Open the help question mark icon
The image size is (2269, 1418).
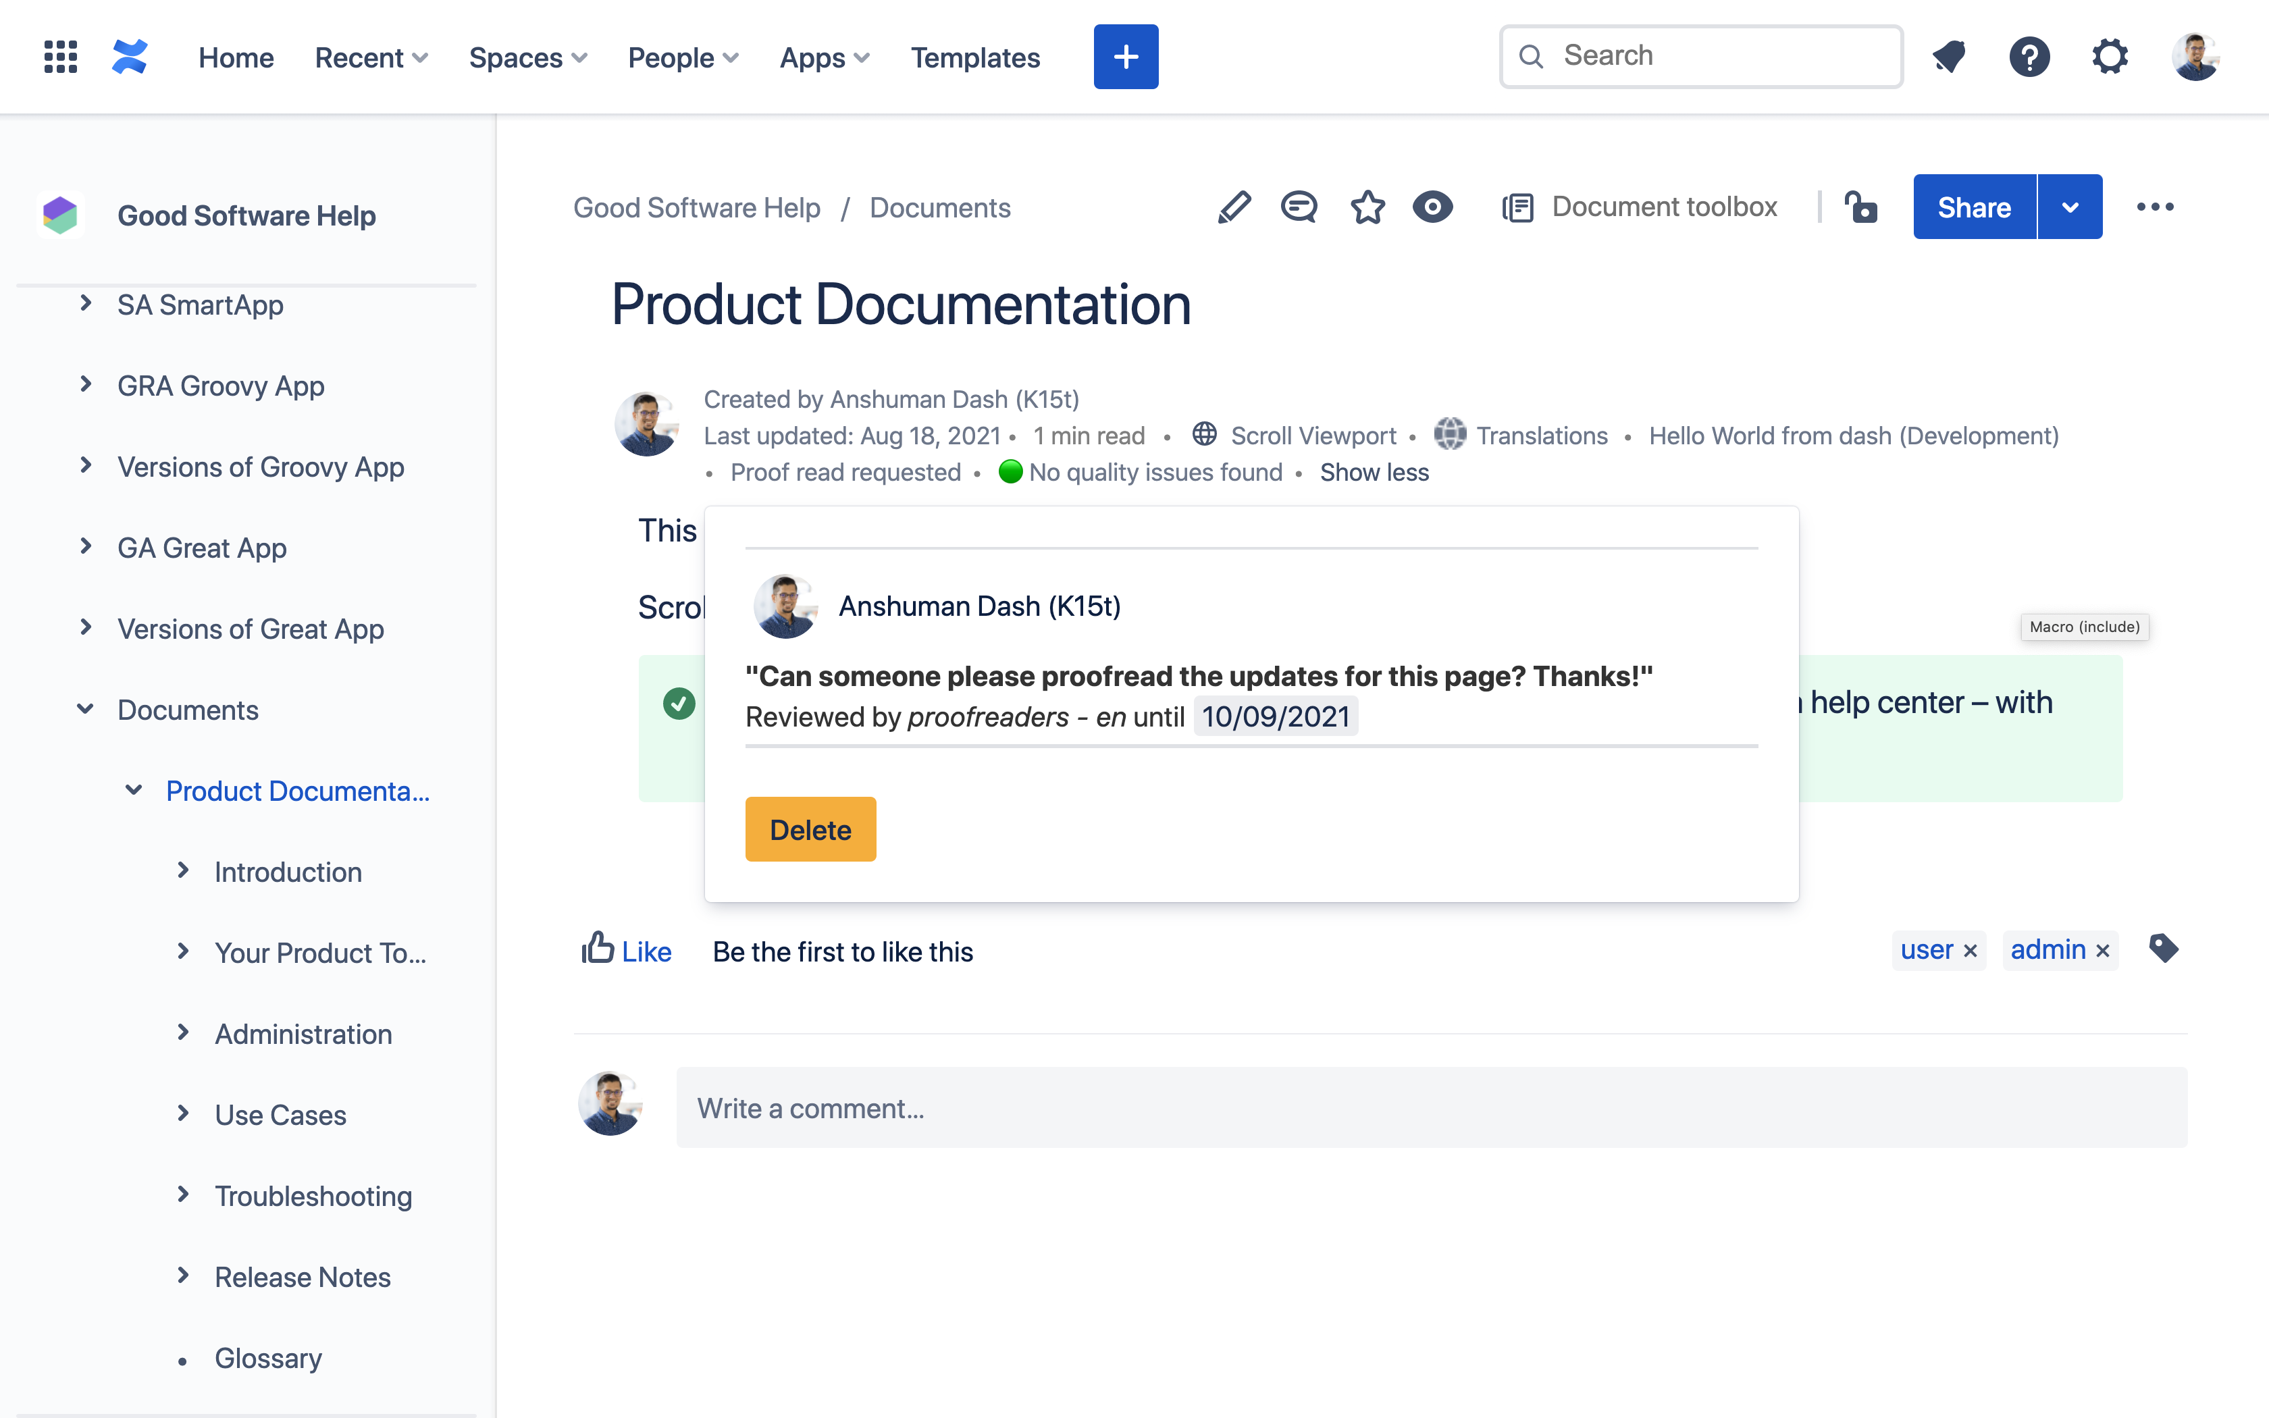(2029, 57)
